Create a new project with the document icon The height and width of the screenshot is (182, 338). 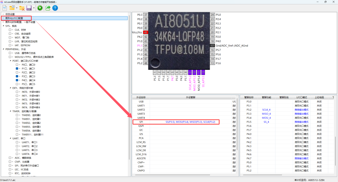coord(4,8)
